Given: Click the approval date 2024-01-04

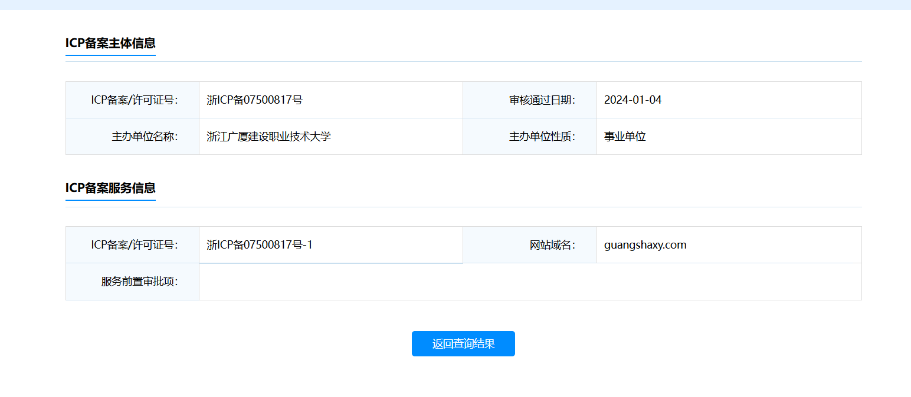Looking at the screenshot, I should [x=633, y=100].
